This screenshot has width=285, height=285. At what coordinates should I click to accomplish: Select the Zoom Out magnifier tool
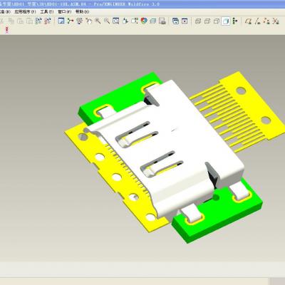pos(107,21)
